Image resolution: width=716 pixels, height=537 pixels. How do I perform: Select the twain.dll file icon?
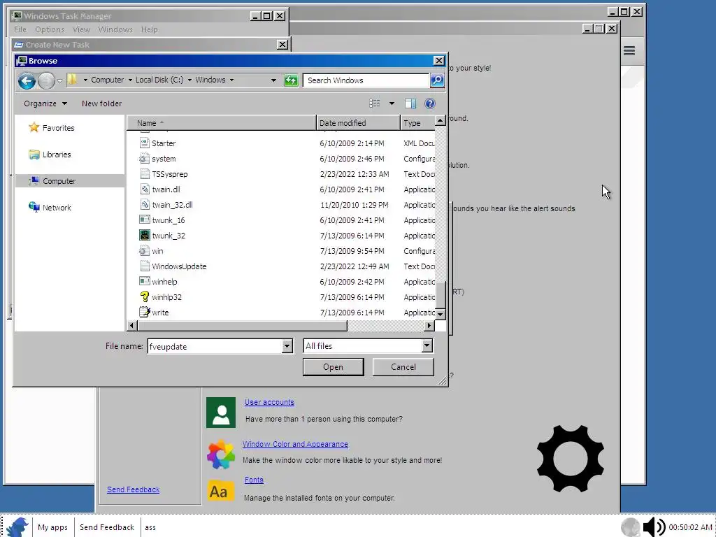(x=144, y=189)
